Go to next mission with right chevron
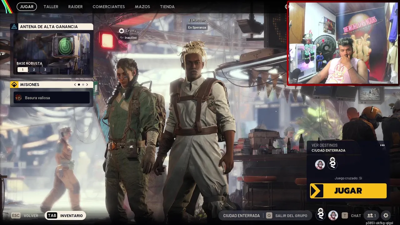 tap(87, 85)
